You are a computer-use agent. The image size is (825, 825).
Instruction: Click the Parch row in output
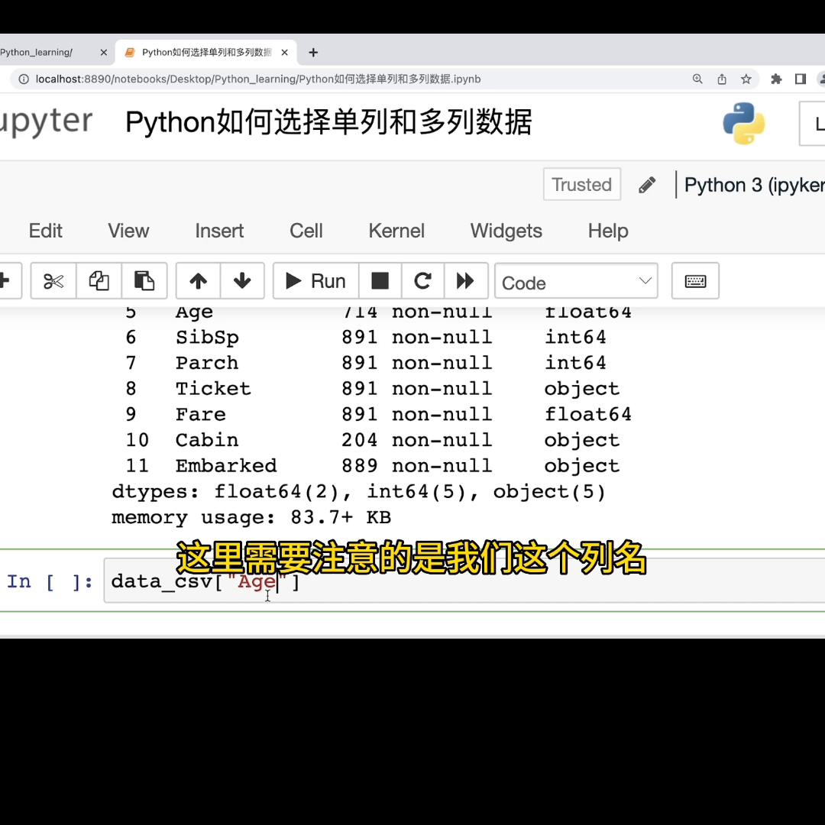366,363
